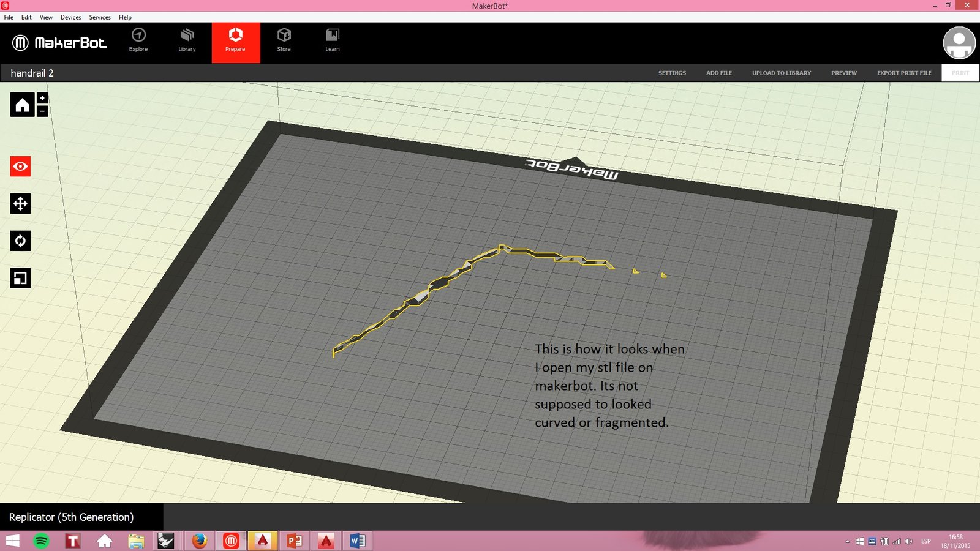Open PowerPoint from the taskbar
The image size is (980, 551).
pyautogui.click(x=295, y=541)
